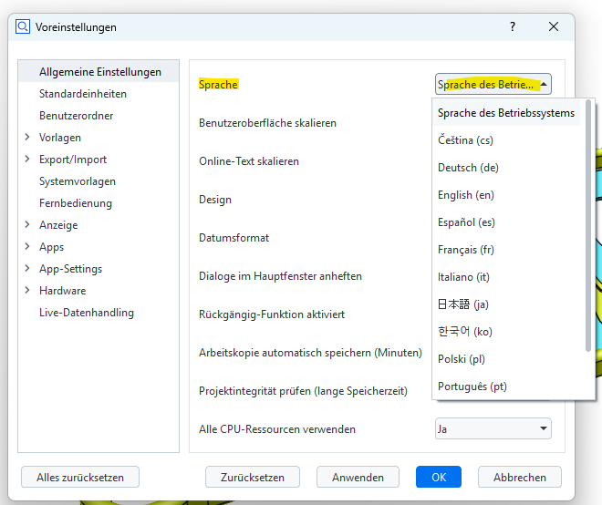Expand the Apps tree node
The width and height of the screenshot is (602, 505).
point(28,247)
